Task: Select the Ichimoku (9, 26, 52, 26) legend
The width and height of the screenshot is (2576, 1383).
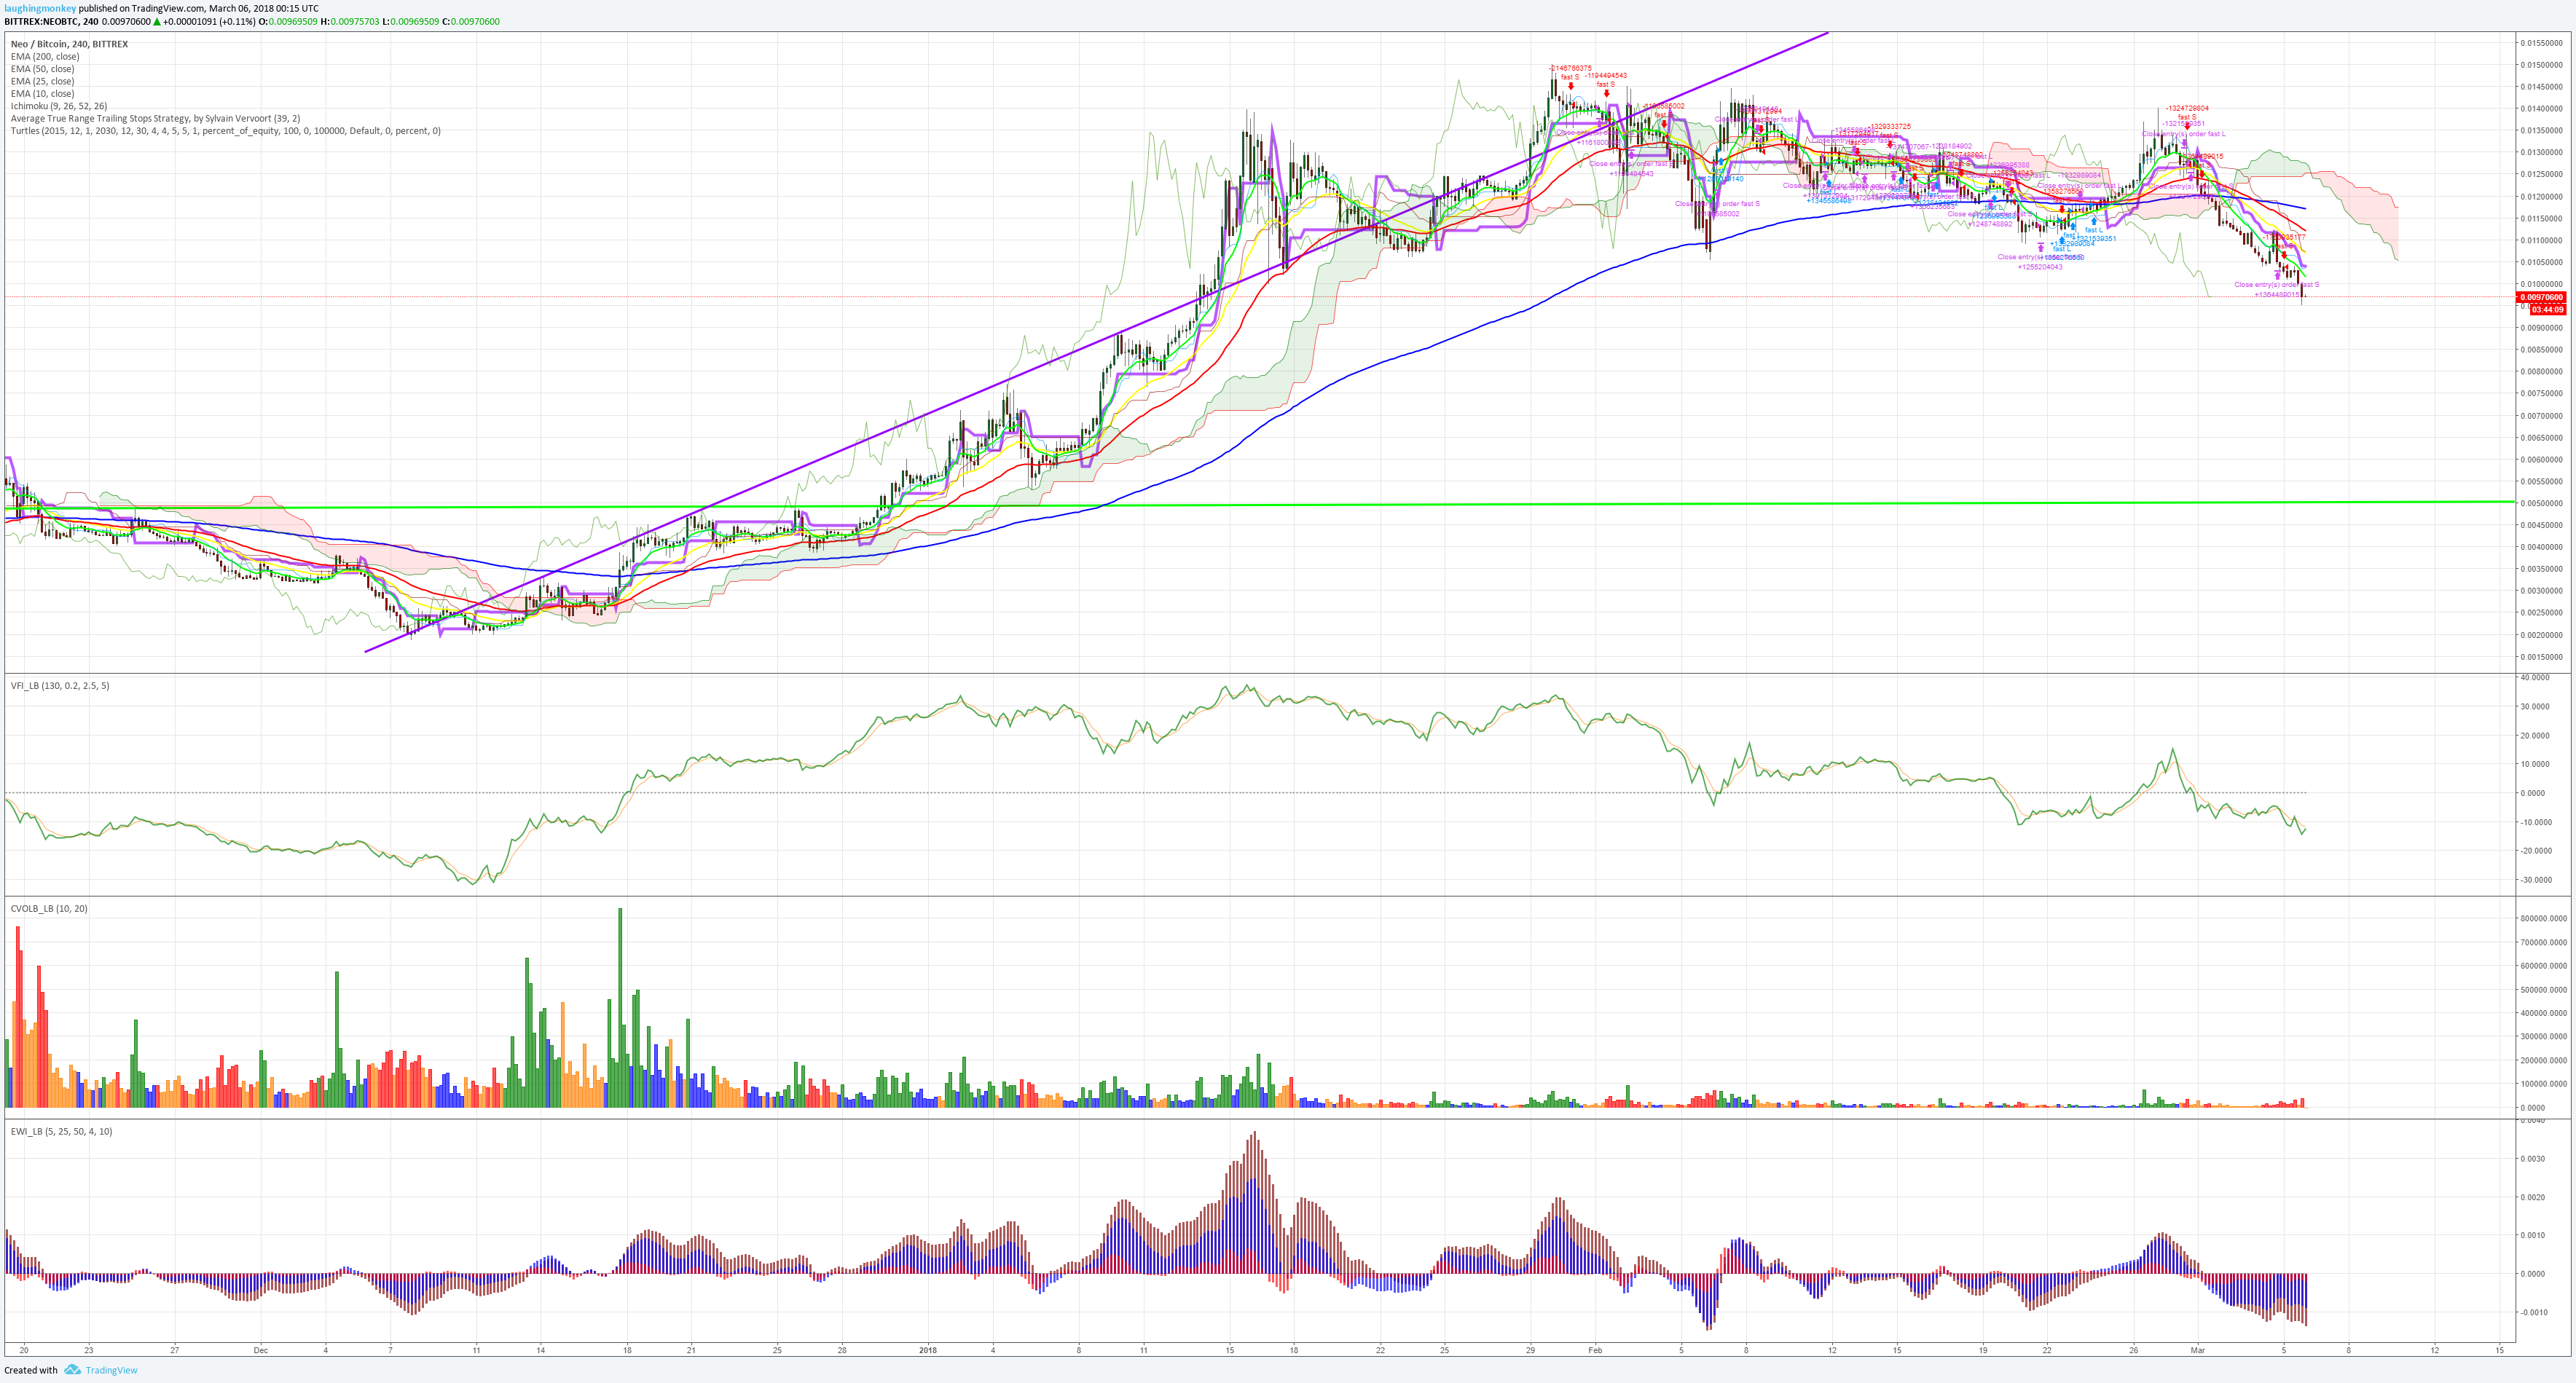Action: (x=59, y=106)
